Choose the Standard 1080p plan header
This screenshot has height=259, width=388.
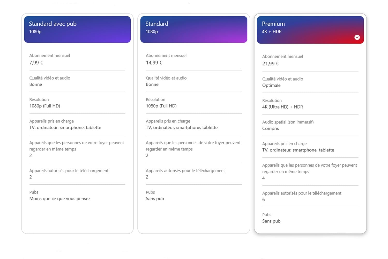(x=193, y=29)
